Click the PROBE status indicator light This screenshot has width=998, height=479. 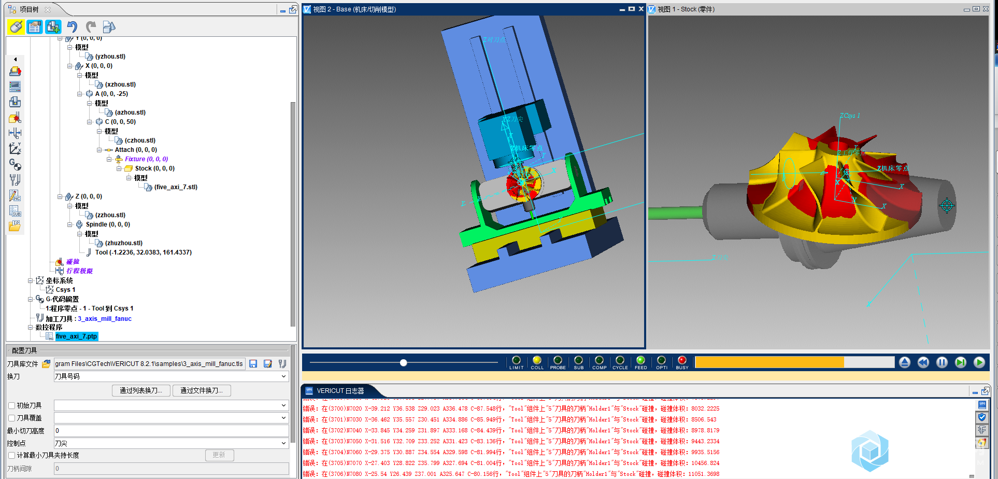pos(558,360)
